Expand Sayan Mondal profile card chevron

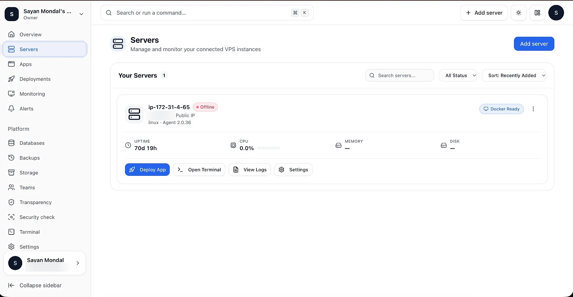pyautogui.click(x=78, y=263)
